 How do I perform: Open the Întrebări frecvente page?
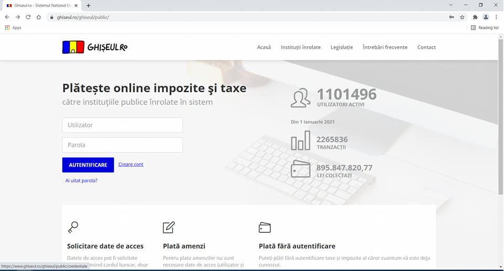coord(385,47)
